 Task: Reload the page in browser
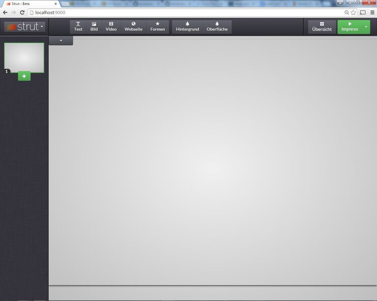point(22,12)
